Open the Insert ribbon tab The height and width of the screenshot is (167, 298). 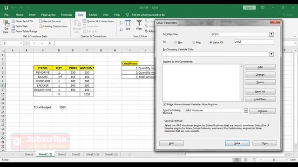pos(32,15)
